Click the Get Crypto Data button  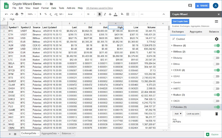(180, 21)
